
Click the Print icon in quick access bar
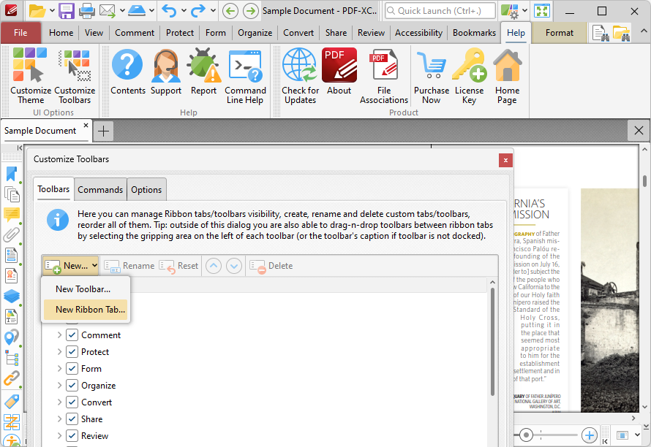click(87, 11)
